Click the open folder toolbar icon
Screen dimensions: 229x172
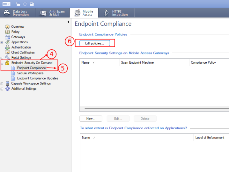pyautogui.click(x=18, y=4)
